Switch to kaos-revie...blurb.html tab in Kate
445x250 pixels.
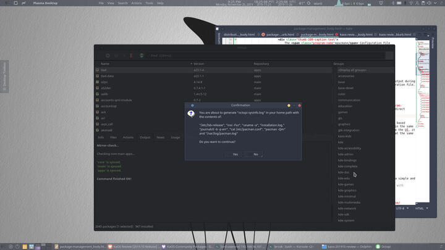(395, 35)
